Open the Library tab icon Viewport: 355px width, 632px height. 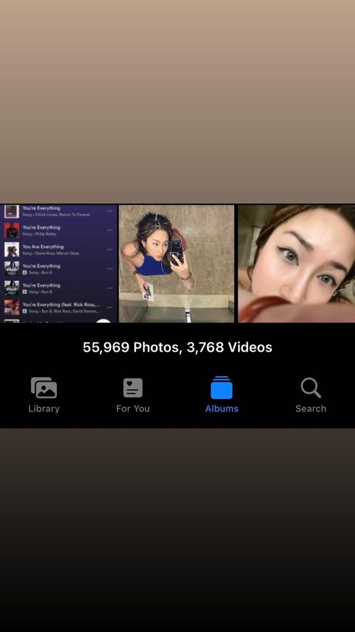coord(44,388)
